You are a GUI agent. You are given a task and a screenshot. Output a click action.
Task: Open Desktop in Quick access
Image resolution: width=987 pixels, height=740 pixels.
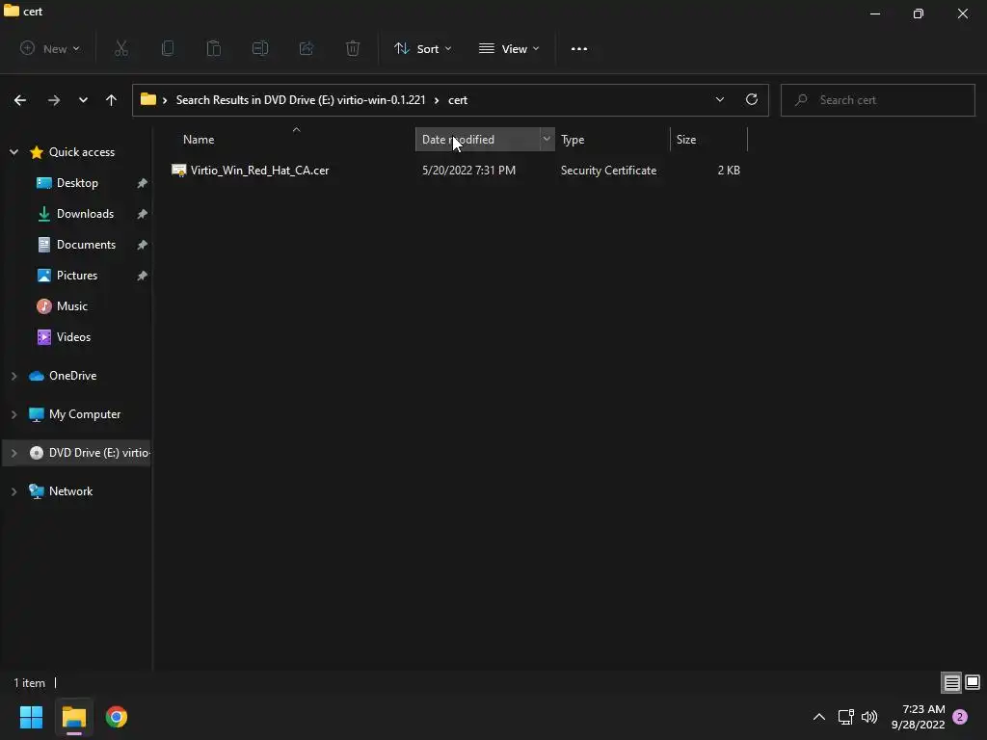[x=77, y=183]
